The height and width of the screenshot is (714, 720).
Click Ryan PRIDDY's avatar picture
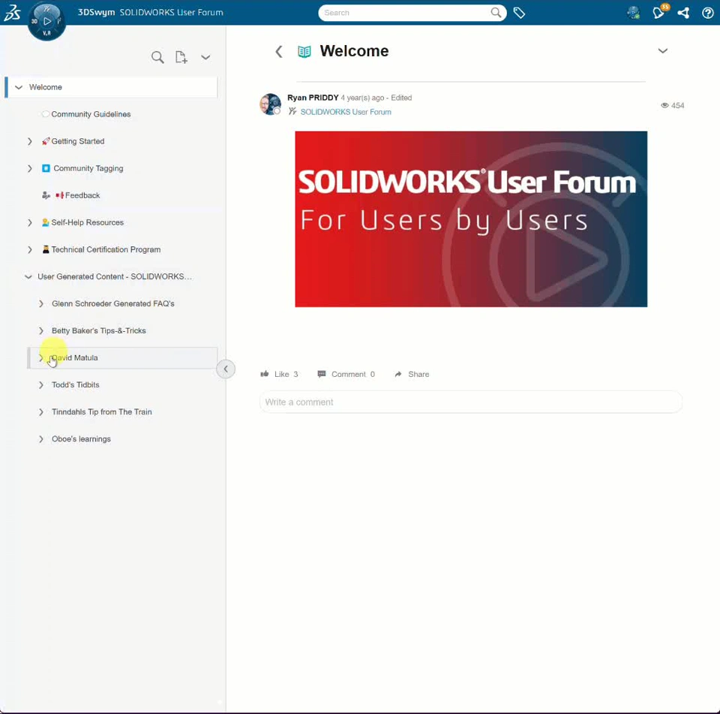click(x=270, y=104)
